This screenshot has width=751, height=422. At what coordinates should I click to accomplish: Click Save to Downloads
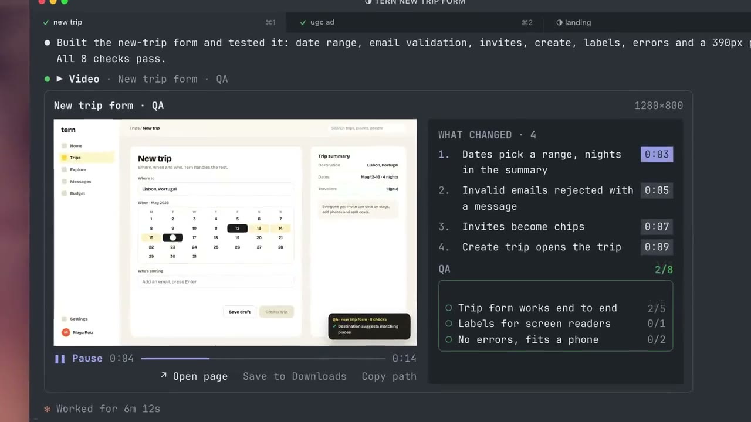click(x=295, y=376)
